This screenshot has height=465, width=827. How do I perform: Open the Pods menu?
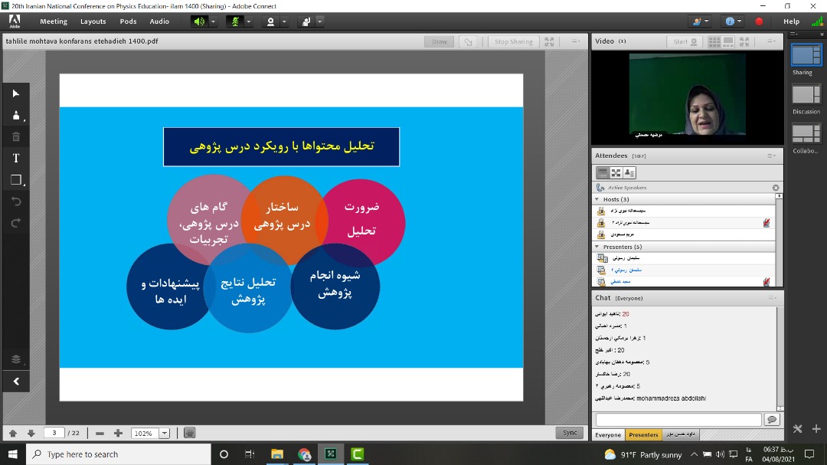point(127,21)
